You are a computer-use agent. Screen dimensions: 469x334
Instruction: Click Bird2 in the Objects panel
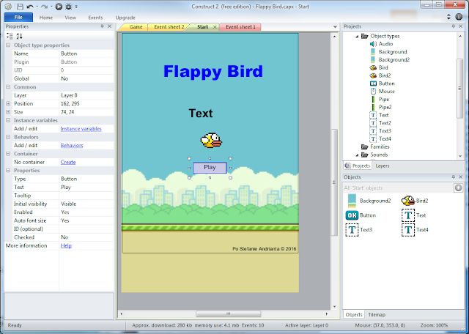pos(415,201)
